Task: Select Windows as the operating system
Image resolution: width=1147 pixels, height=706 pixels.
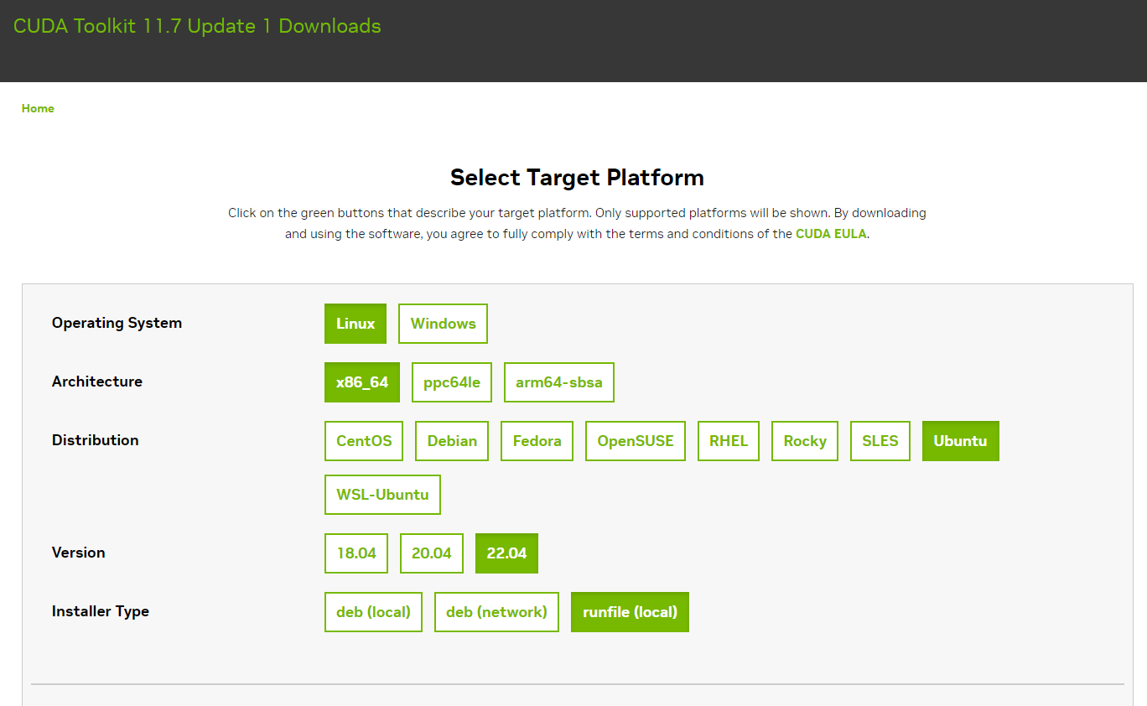Action: click(x=443, y=324)
